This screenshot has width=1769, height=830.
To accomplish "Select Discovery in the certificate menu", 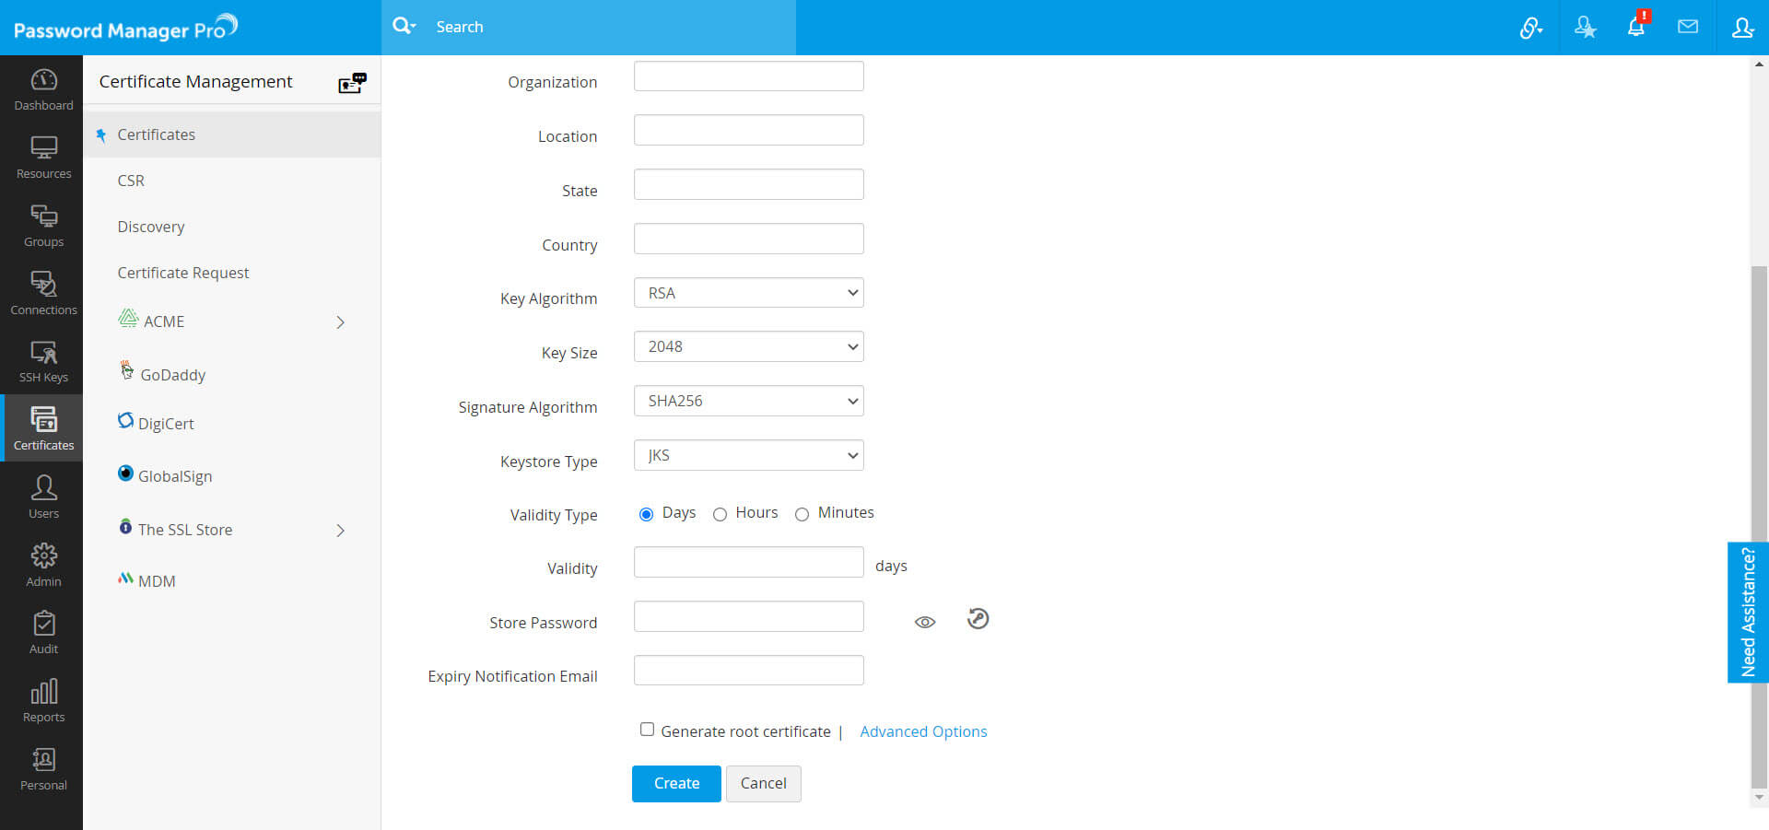I will (x=151, y=227).
